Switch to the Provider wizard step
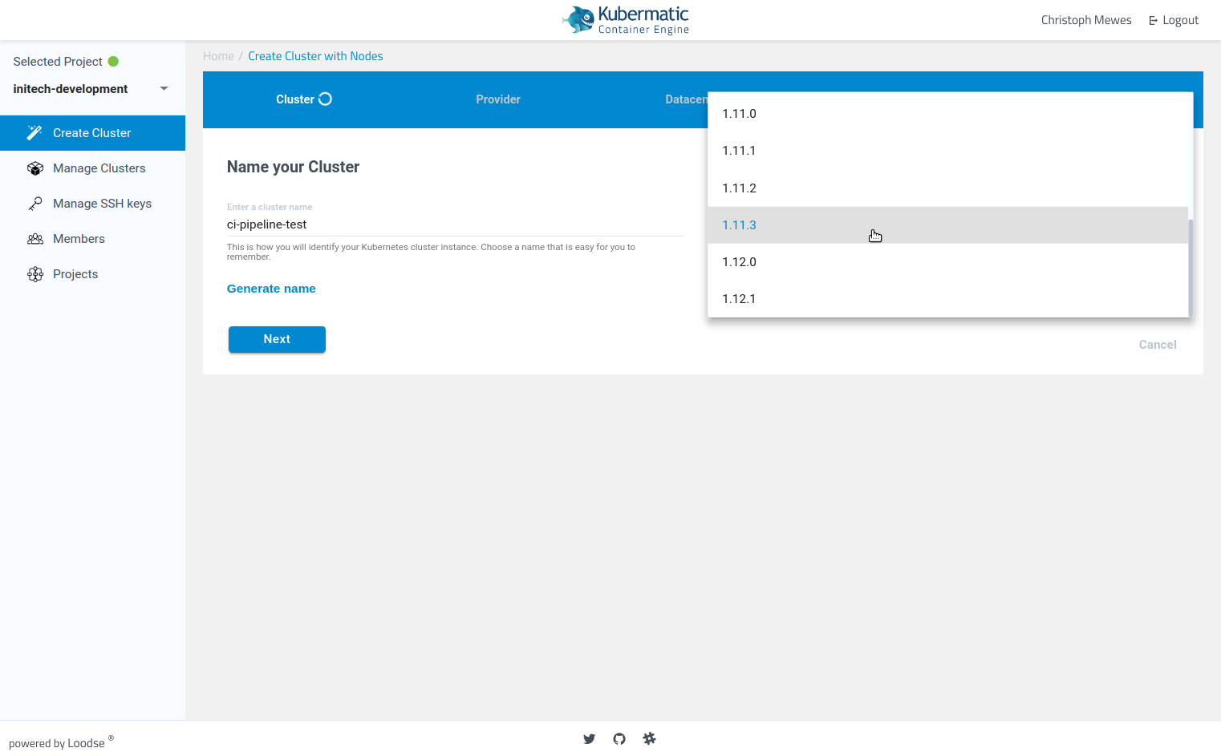The image size is (1221, 756). (x=498, y=99)
